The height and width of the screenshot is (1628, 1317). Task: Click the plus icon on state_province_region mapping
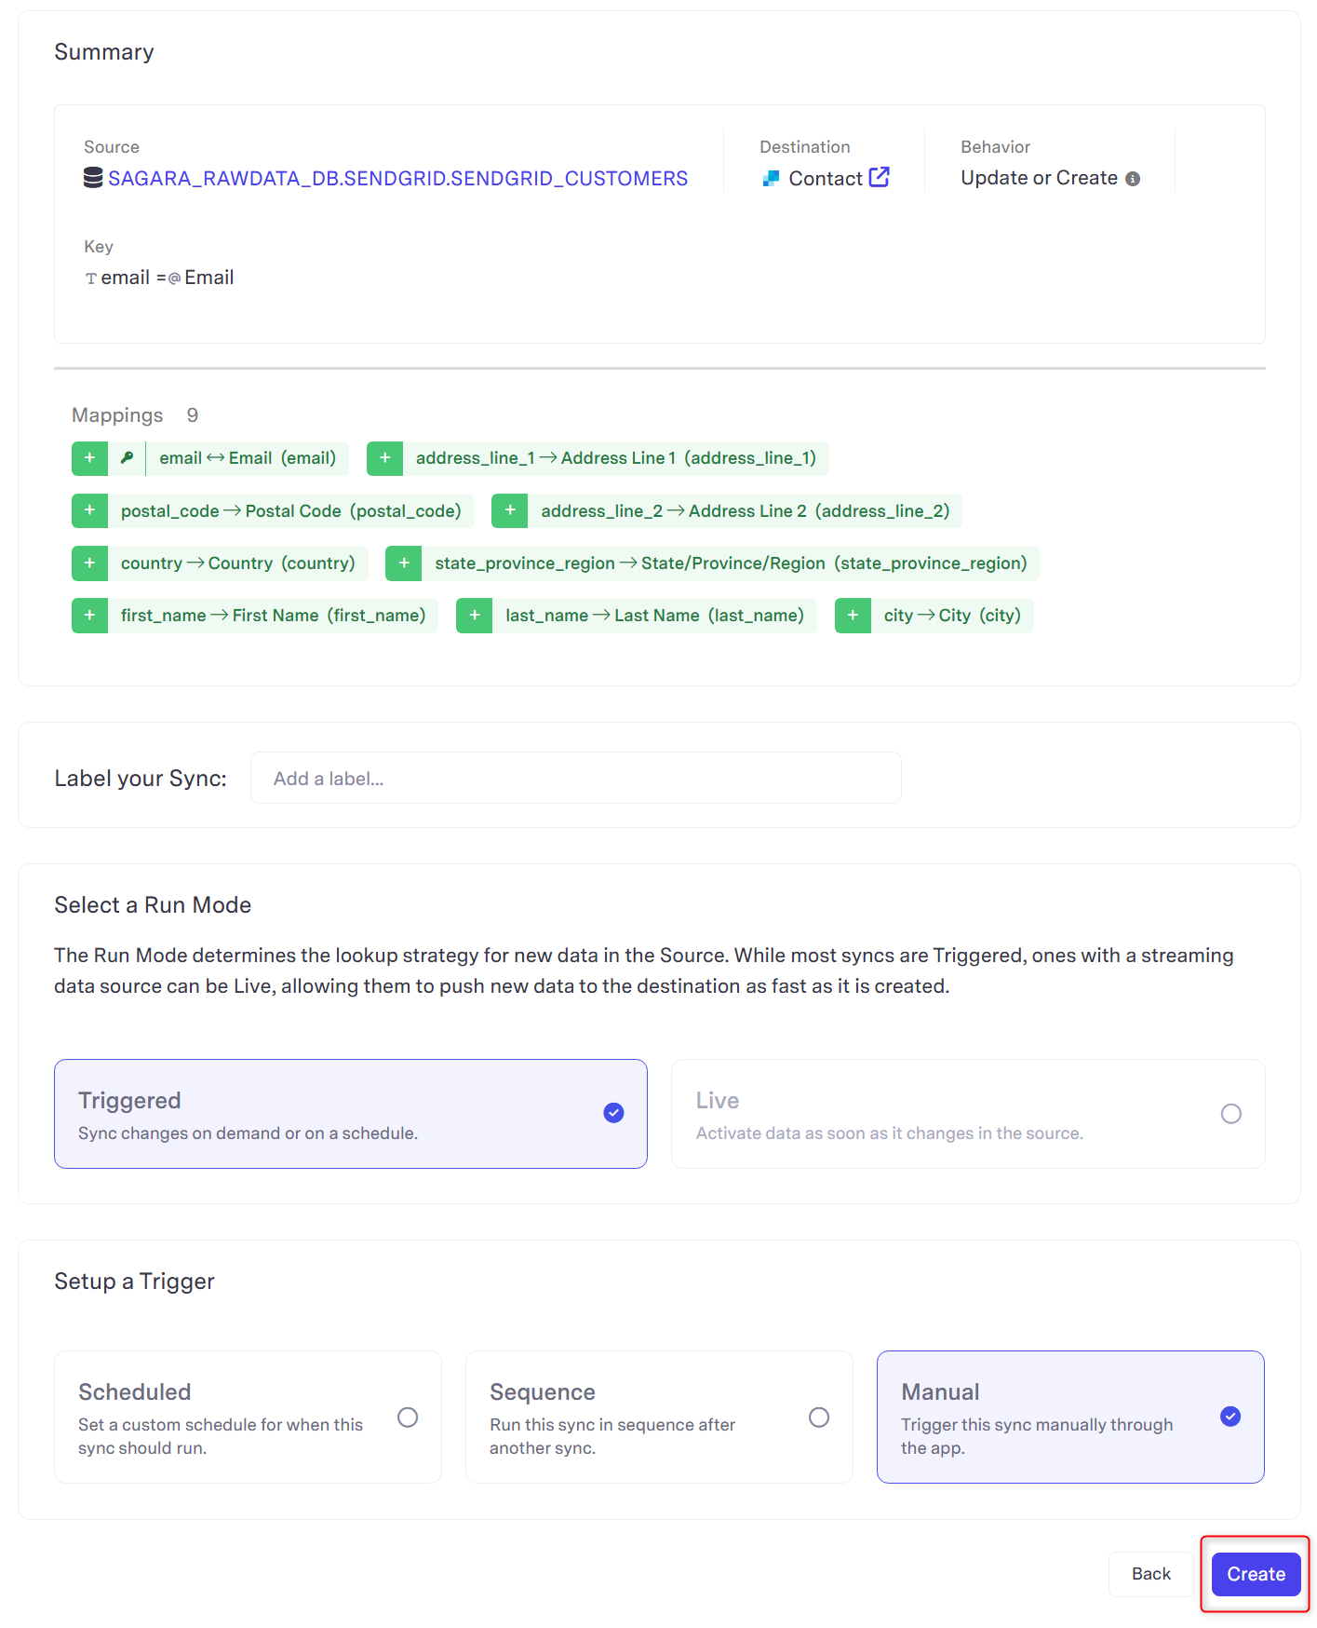pyautogui.click(x=404, y=563)
